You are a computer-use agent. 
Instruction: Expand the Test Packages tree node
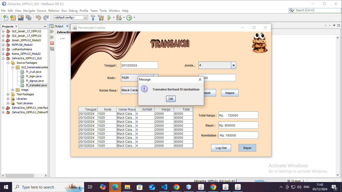[8, 94]
